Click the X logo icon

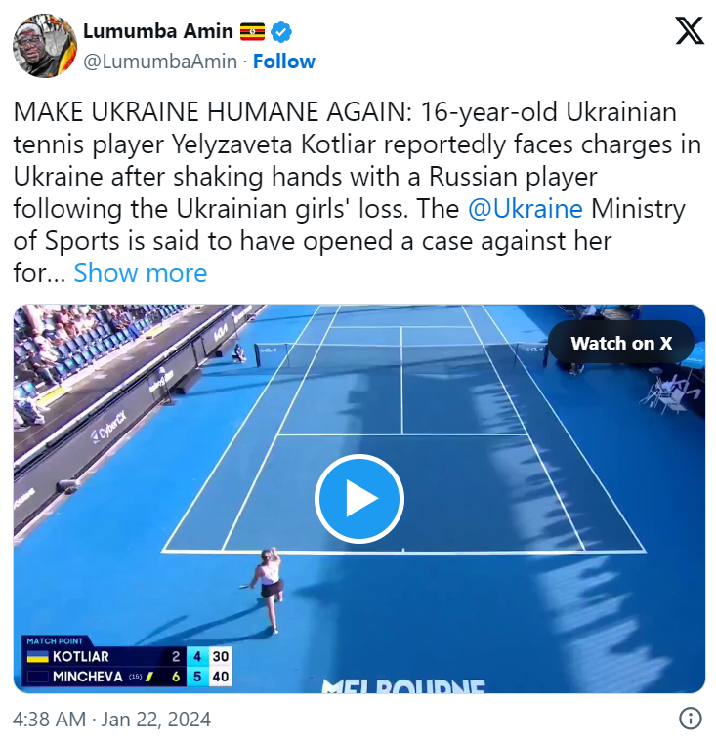(689, 31)
